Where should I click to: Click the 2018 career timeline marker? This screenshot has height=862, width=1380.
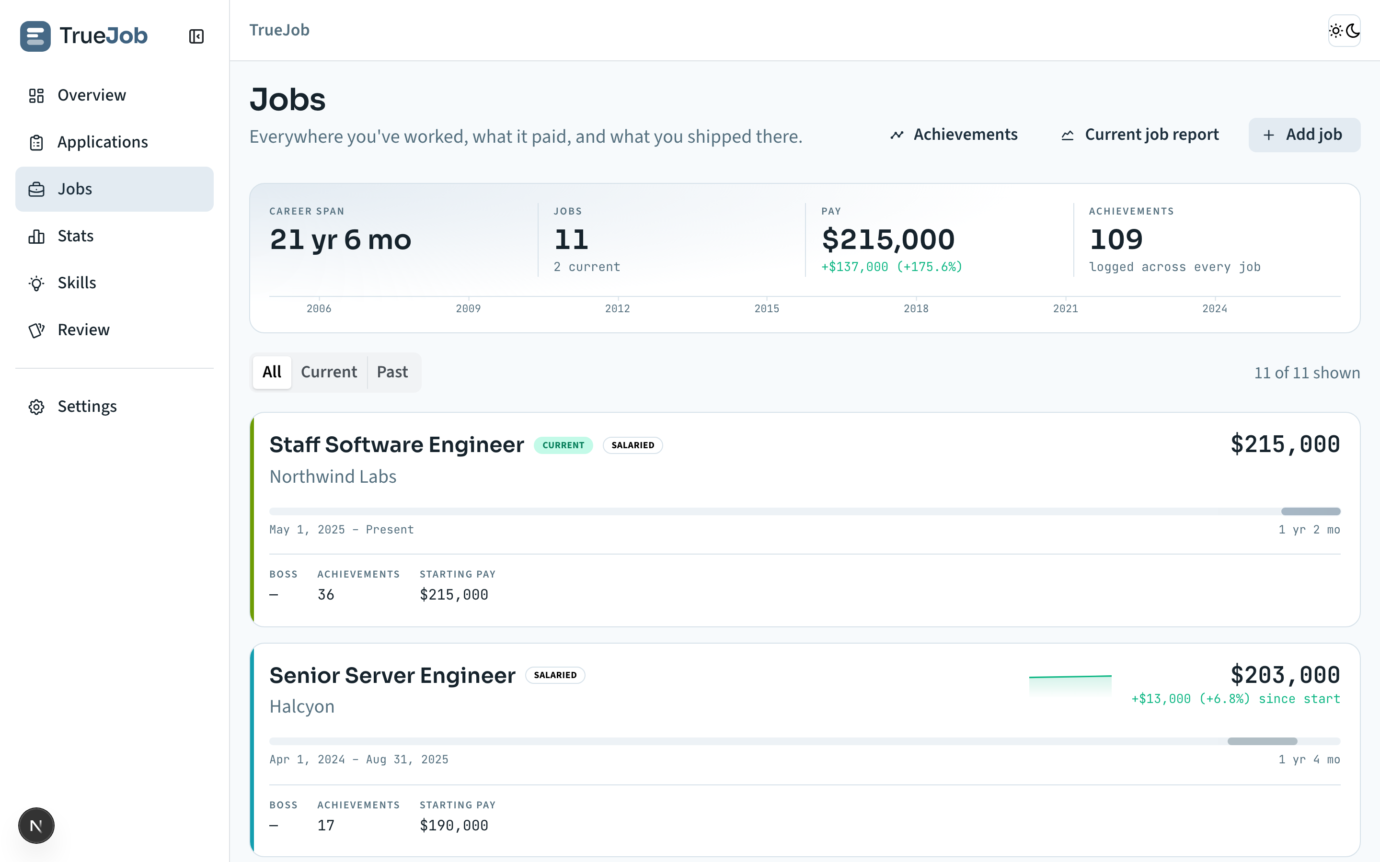[916, 308]
